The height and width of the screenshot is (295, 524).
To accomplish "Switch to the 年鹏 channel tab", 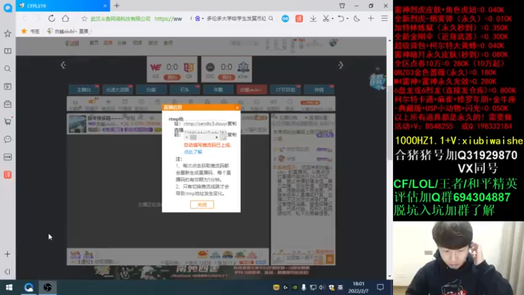I will 218,90.
